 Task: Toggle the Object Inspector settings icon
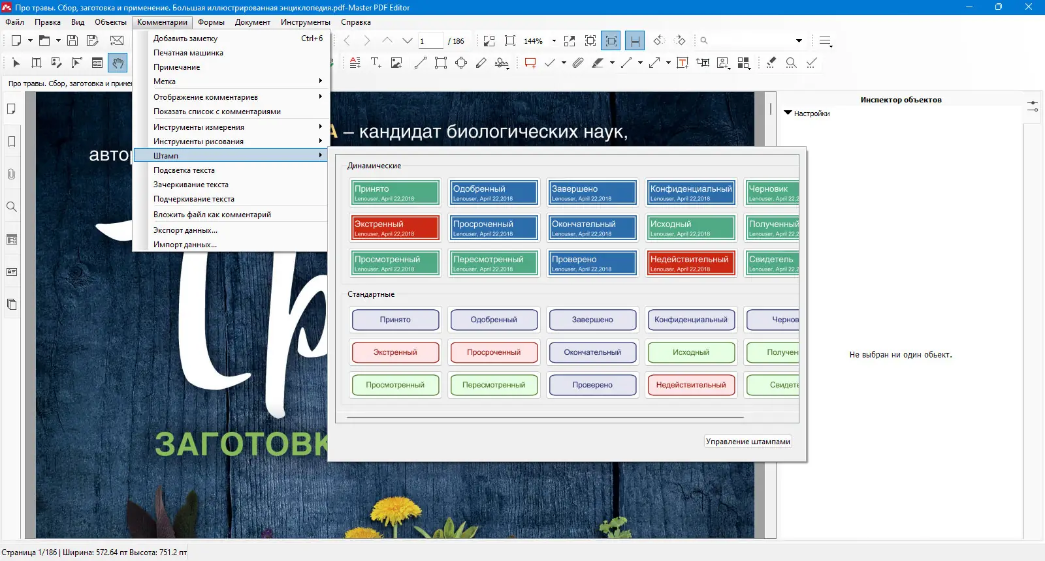[x=1033, y=106]
